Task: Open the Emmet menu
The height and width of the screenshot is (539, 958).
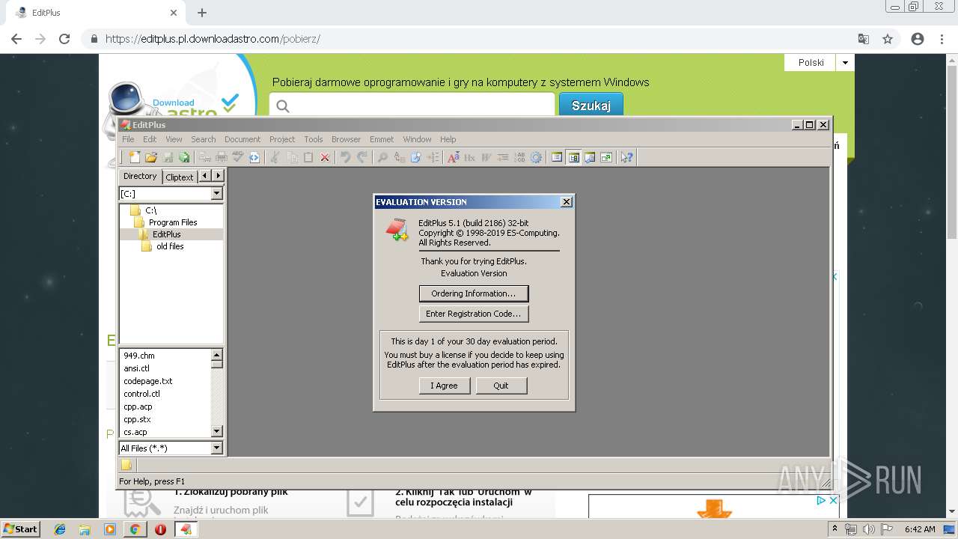Action: pos(381,139)
